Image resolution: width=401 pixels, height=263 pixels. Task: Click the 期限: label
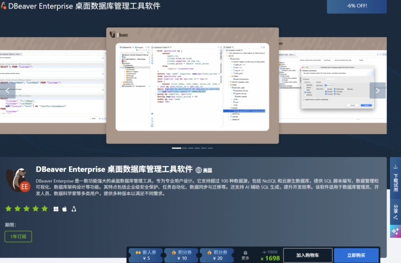(x=11, y=225)
